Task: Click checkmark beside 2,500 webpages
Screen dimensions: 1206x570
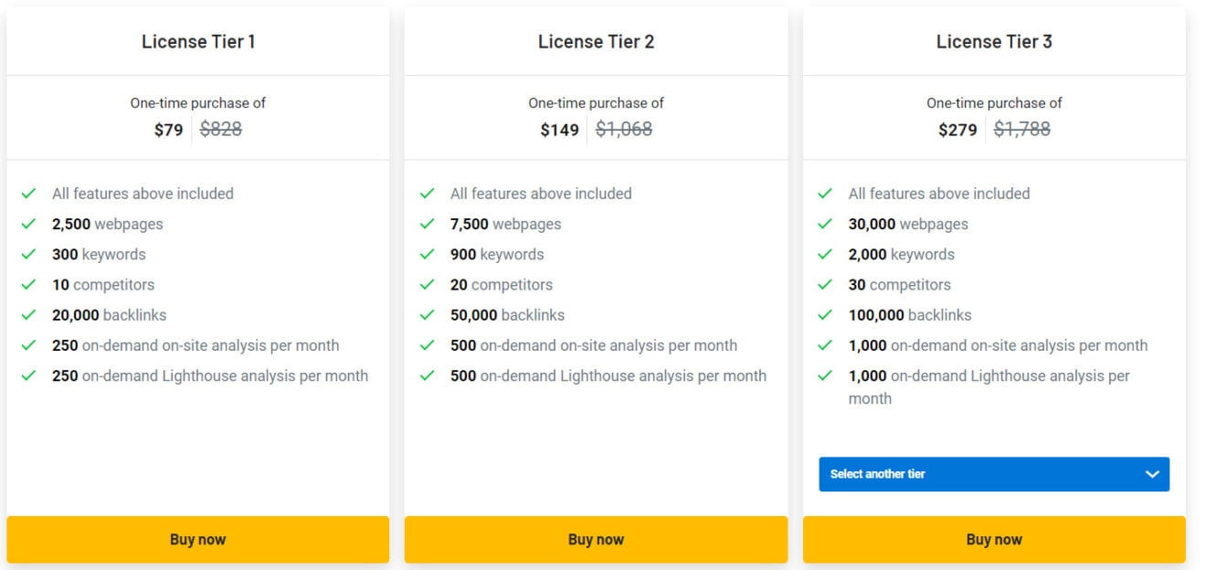Action: (x=29, y=224)
